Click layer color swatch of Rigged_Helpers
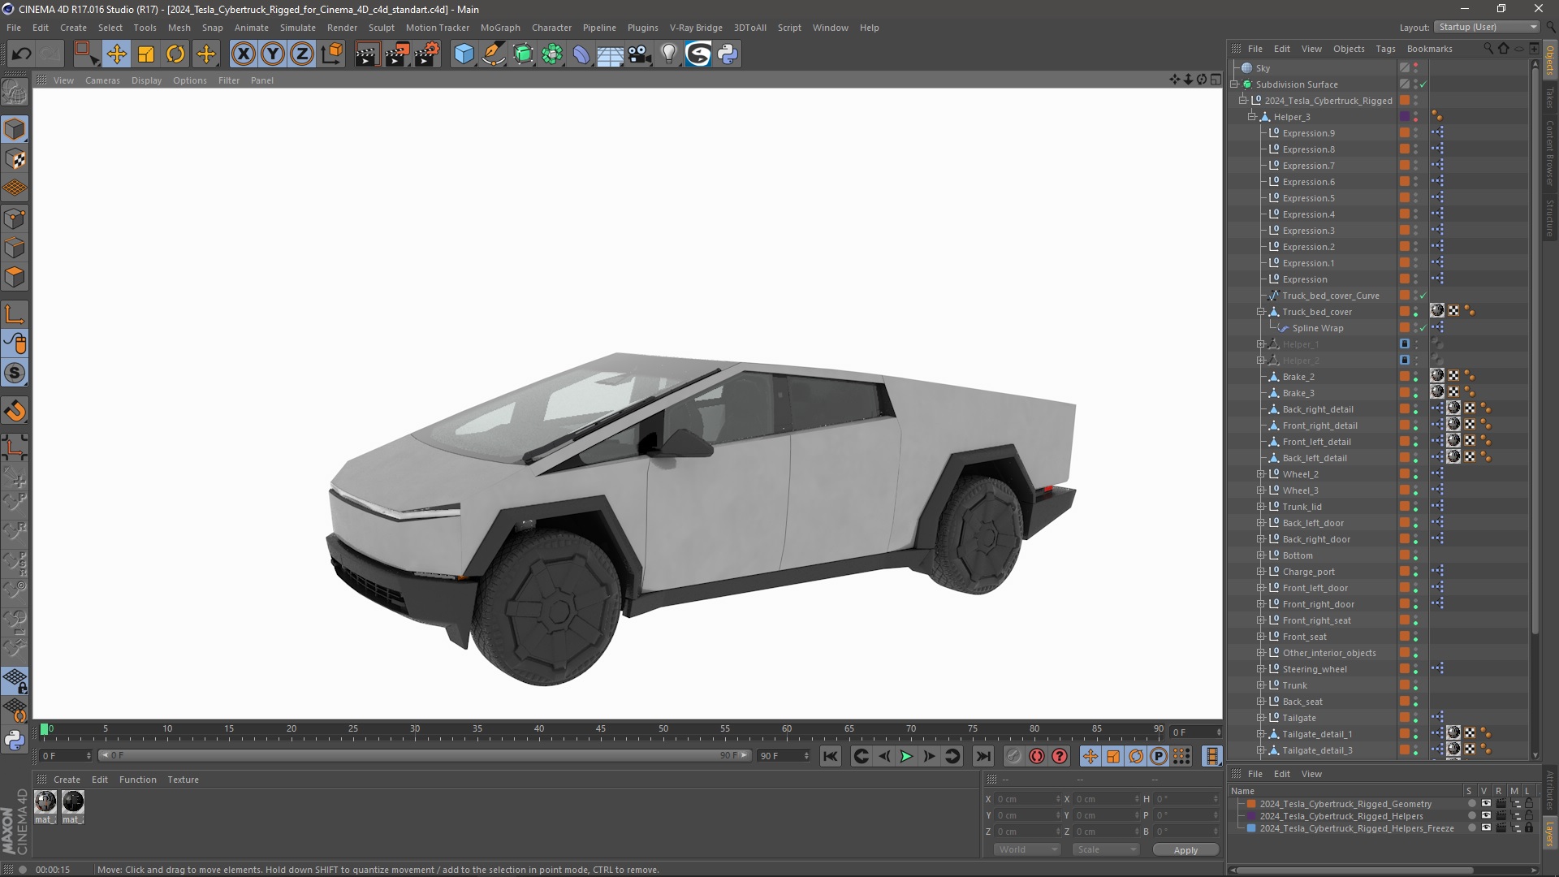 pyautogui.click(x=1251, y=816)
